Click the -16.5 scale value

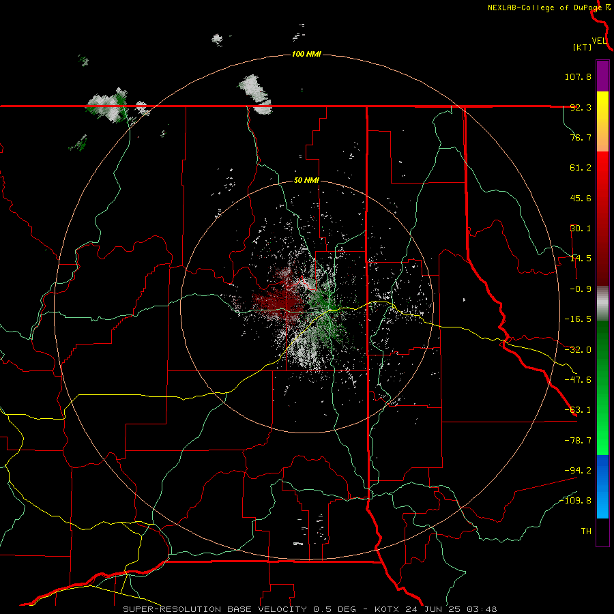coord(578,319)
